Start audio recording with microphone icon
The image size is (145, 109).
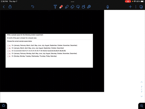point(108,7)
